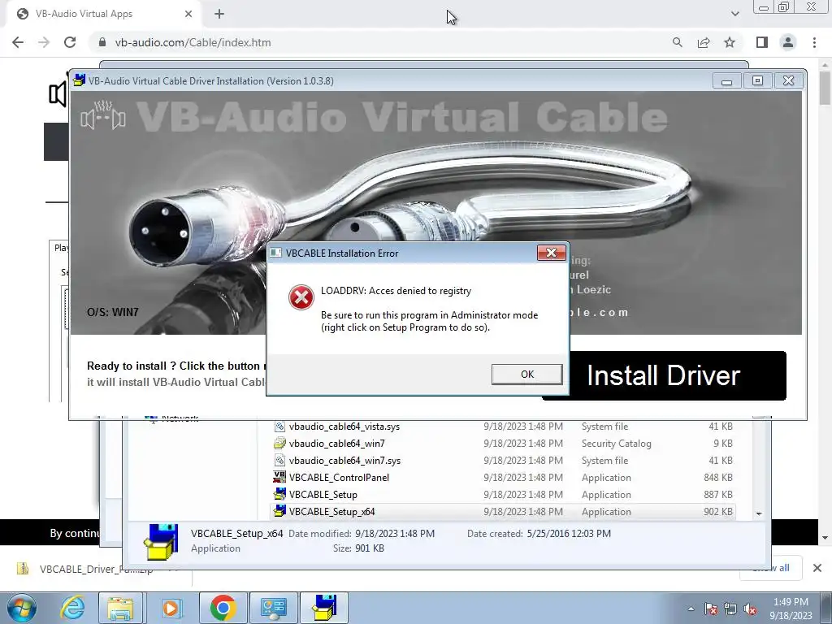The height and width of the screenshot is (624, 832).
Task: Close the VB-Audio Virtual Apps tab
Action: click(188, 14)
